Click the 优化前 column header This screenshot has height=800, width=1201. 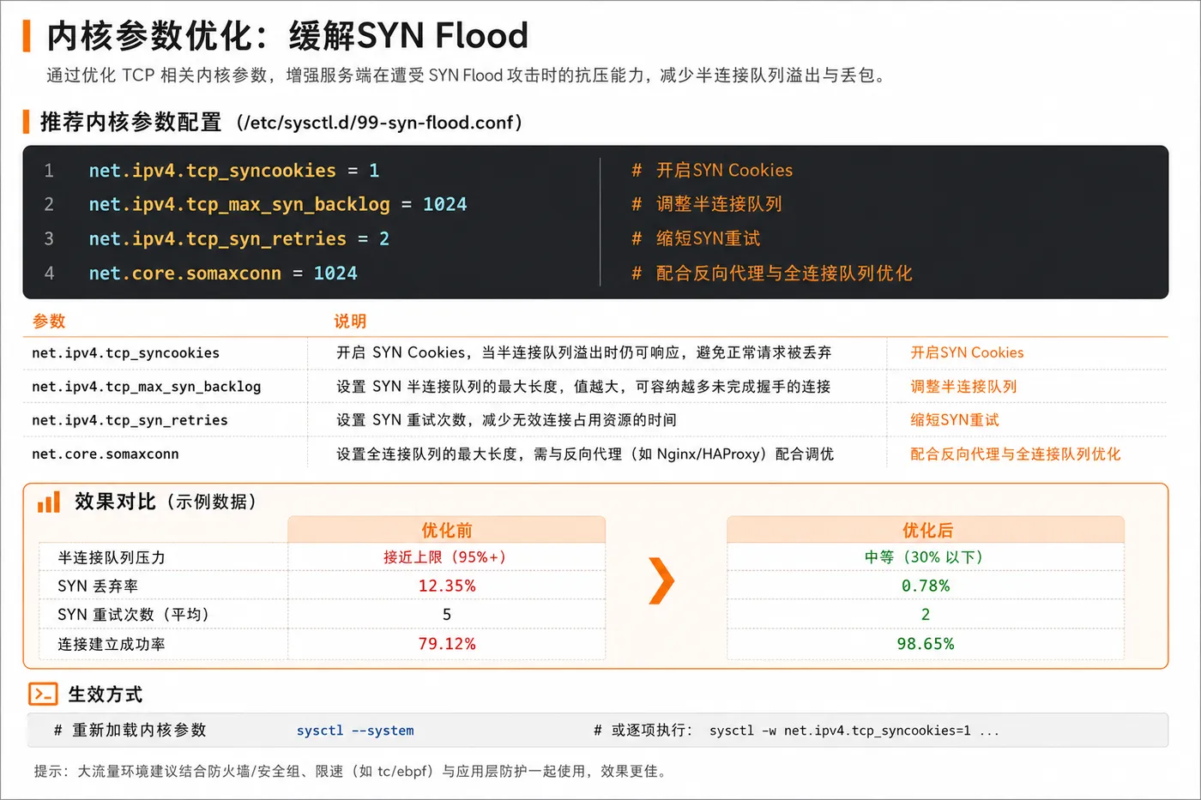tap(447, 530)
